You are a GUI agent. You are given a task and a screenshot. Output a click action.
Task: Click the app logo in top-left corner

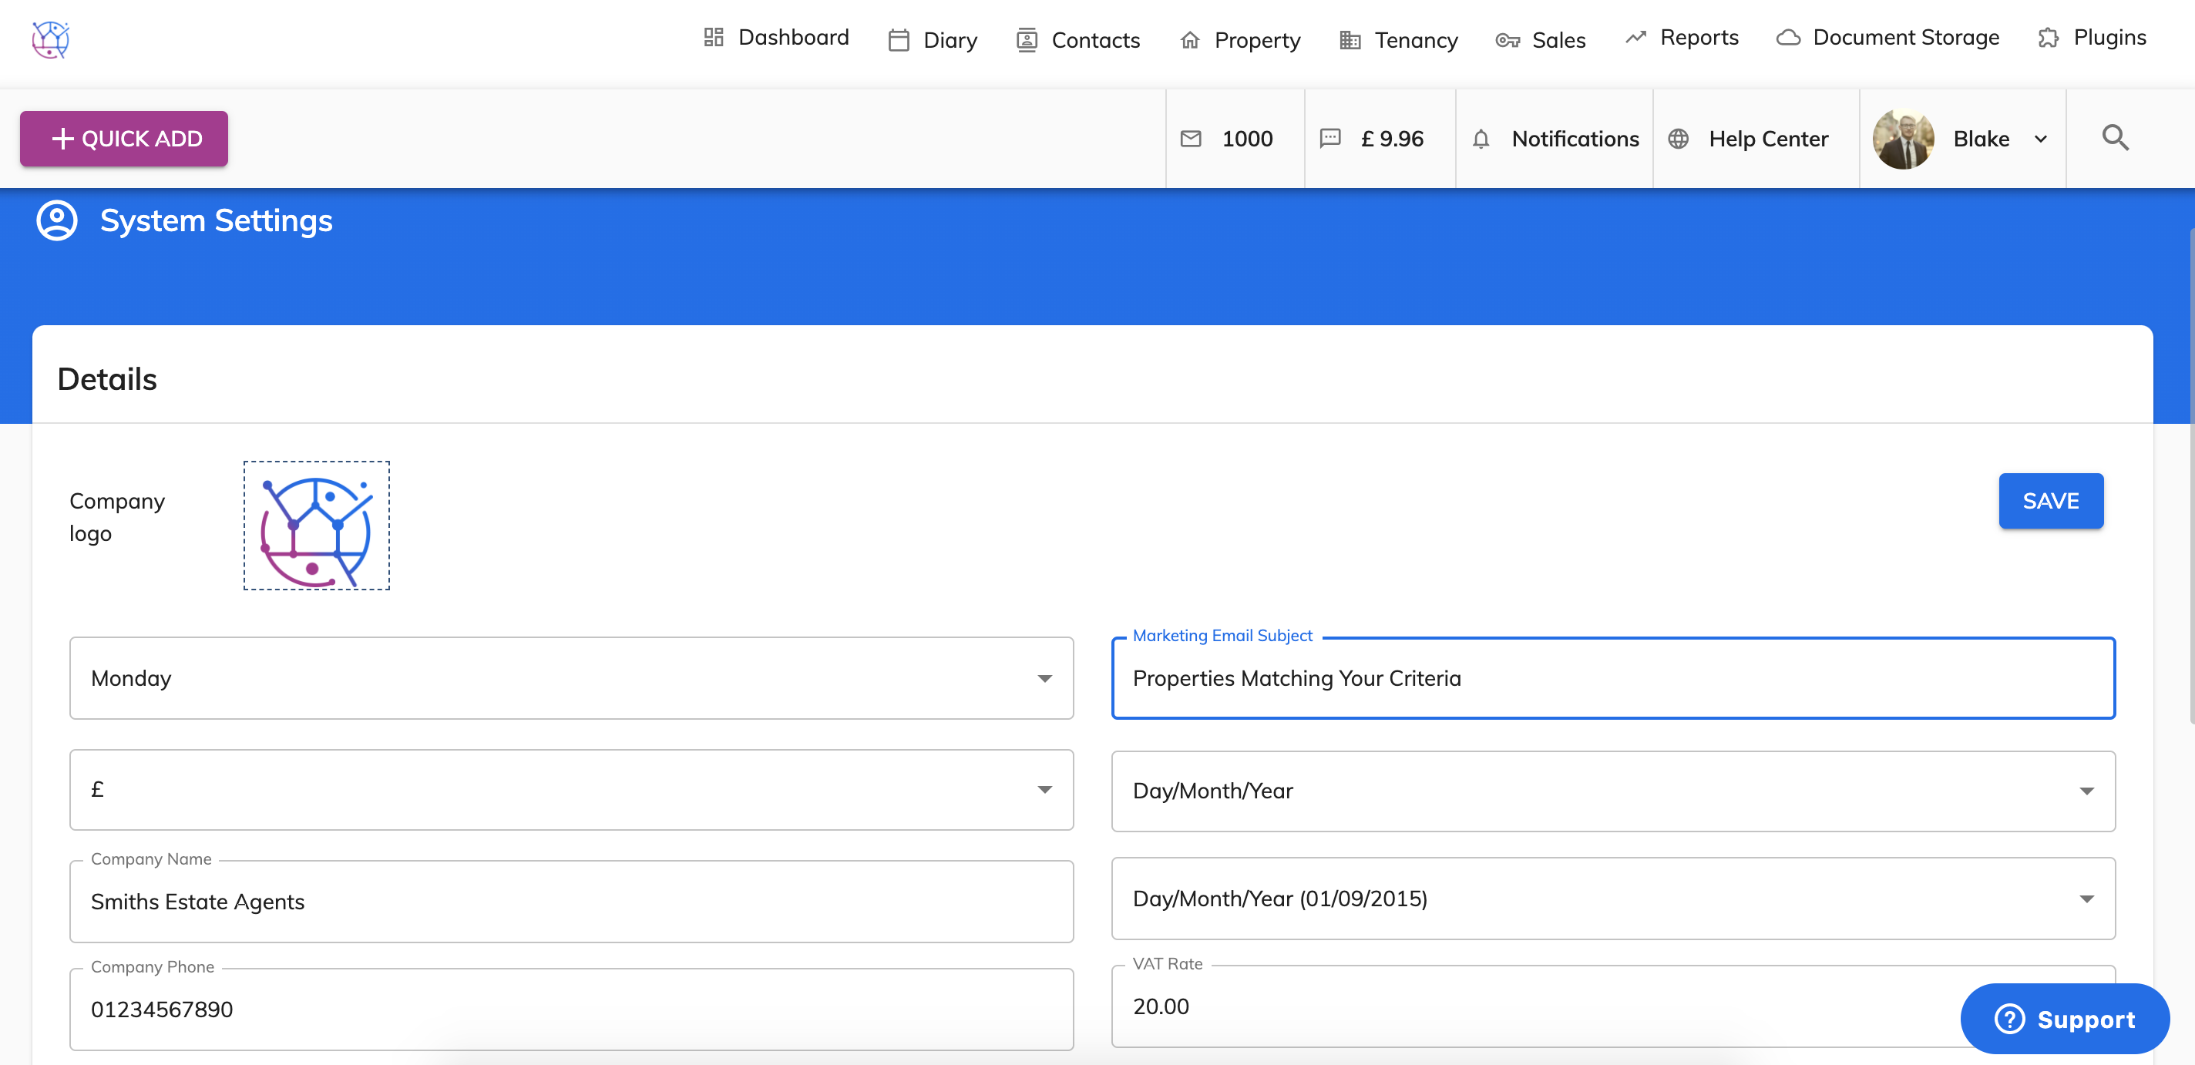(x=50, y=39)
